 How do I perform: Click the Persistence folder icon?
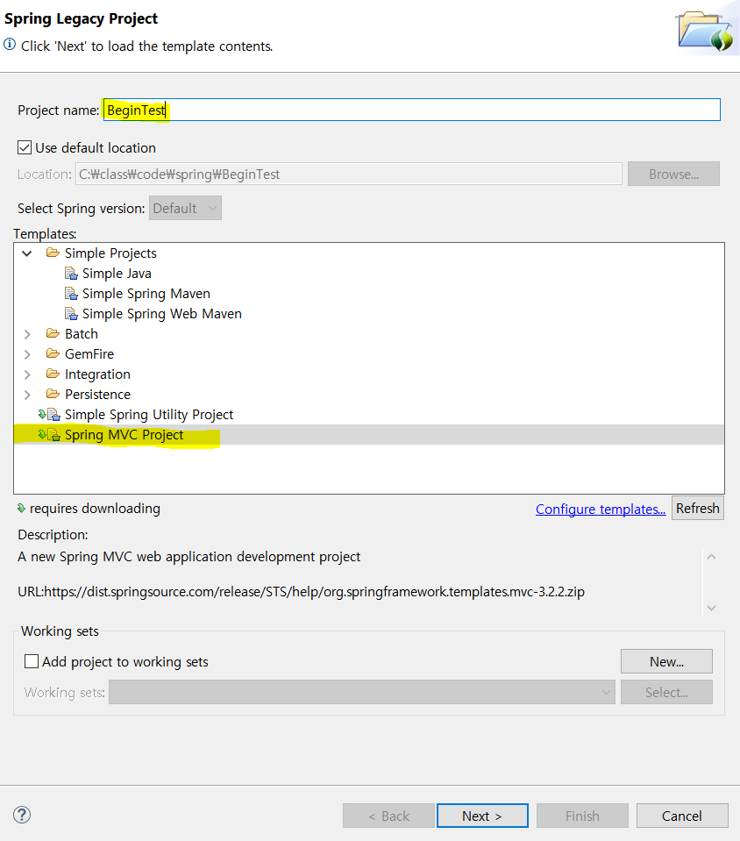[x=53, y=395]
